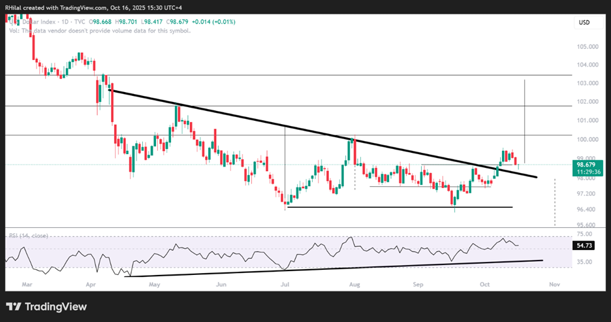Click the 35.00 RSI scale label
611x322 pixels.
coord(584,262)
